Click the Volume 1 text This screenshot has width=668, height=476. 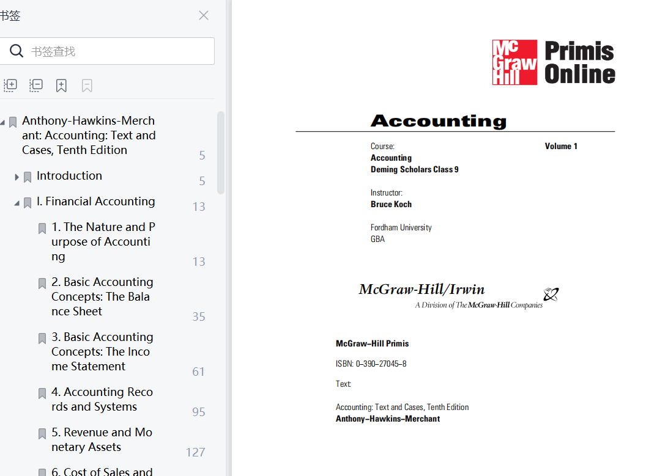tap(561, 146)
